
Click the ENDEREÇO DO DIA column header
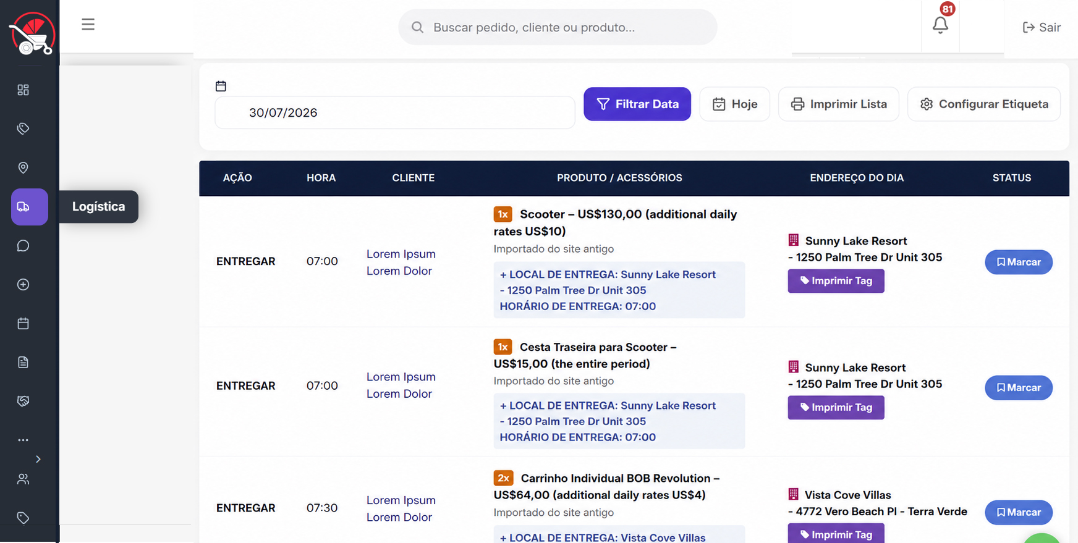click(x=857, y=178)
